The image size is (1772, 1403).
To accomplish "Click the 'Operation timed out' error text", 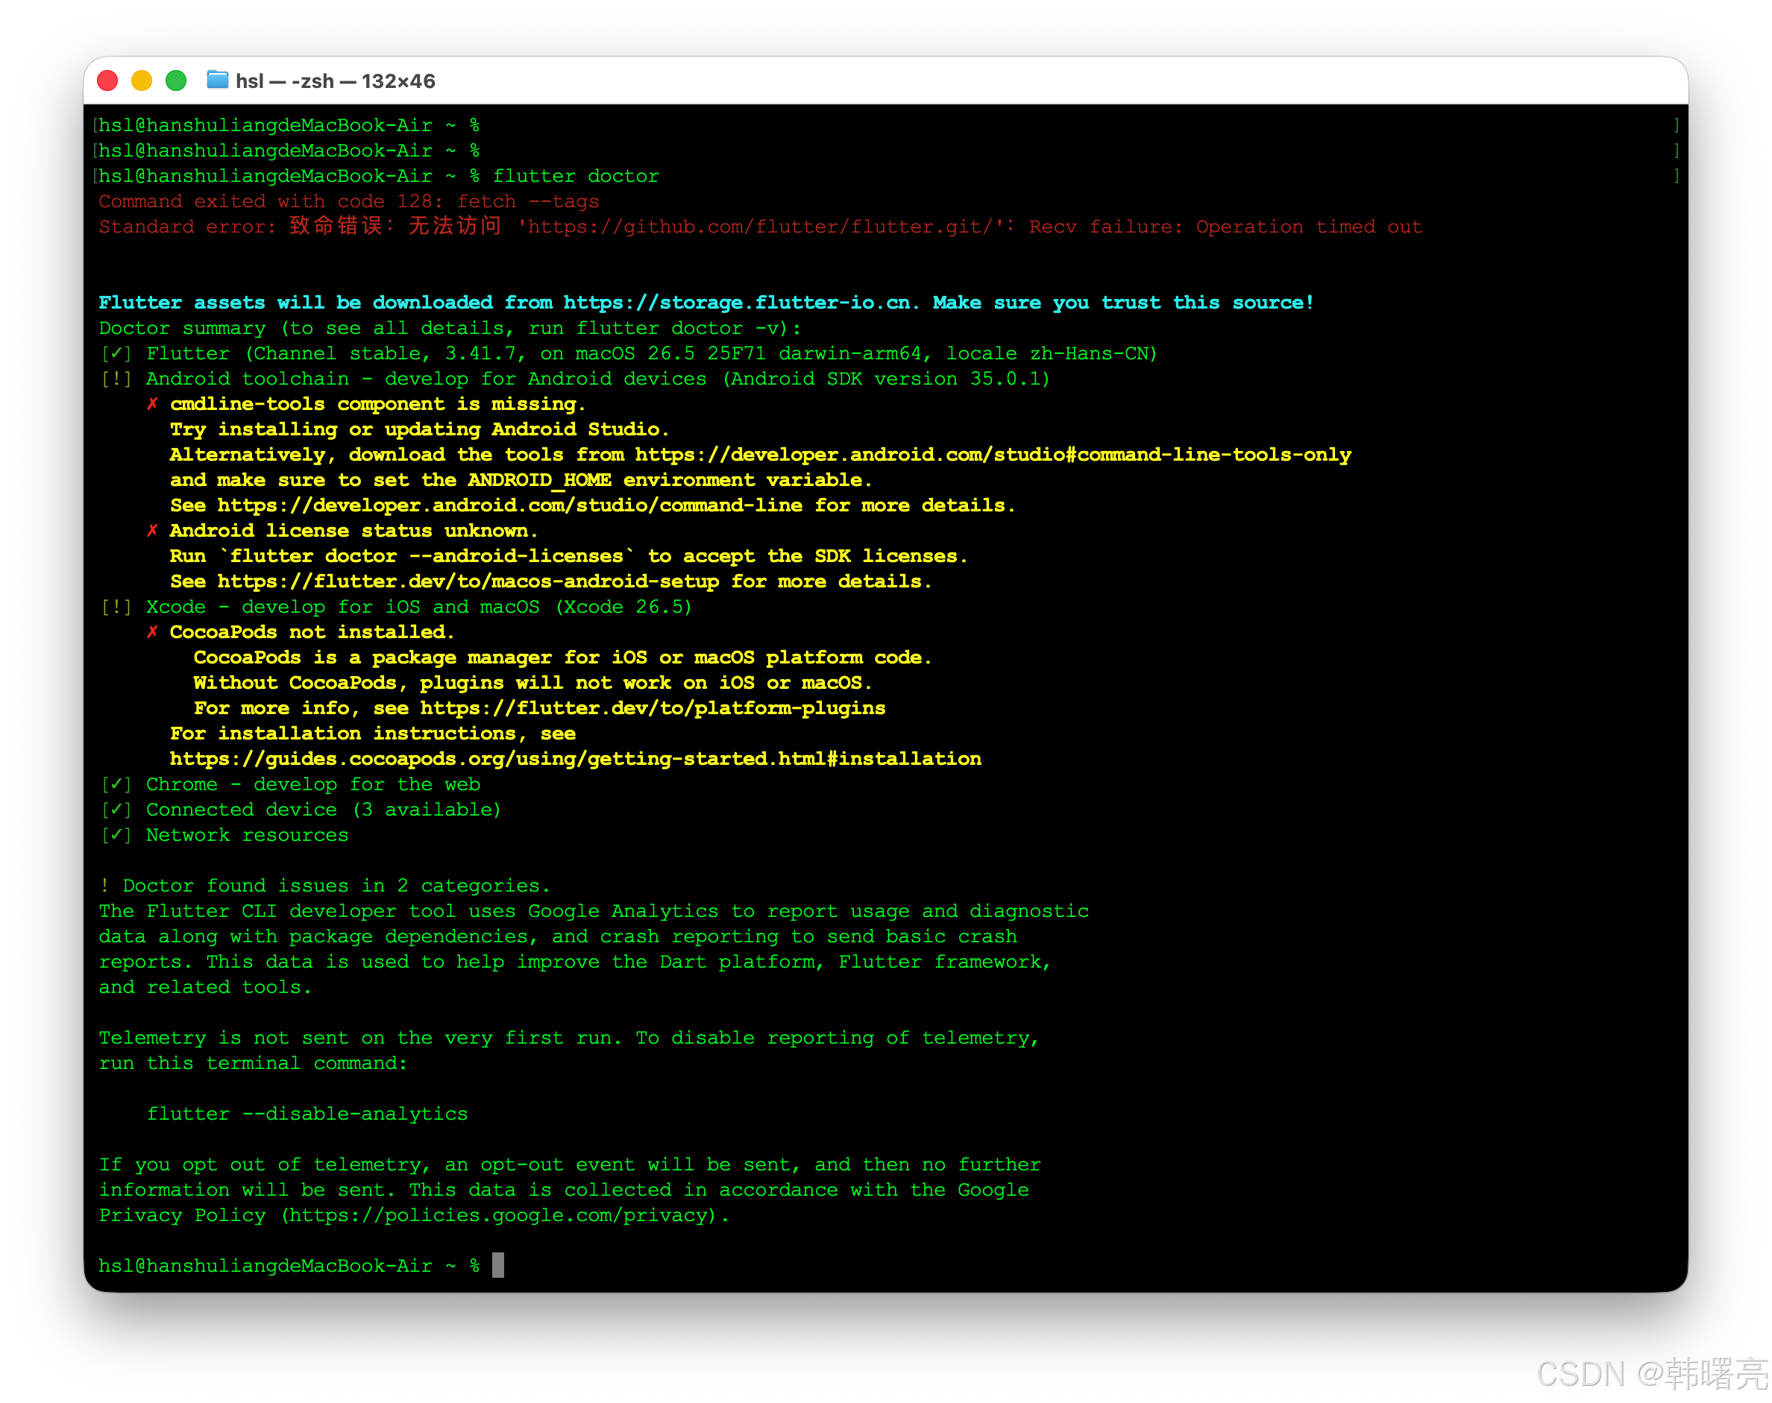I will pos(1308,227).
